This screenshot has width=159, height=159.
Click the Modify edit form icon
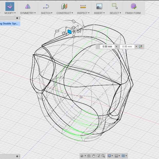[10, 6]
